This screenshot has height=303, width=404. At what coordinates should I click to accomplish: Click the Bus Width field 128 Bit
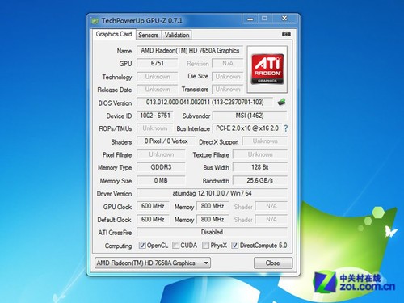point(260,167)
